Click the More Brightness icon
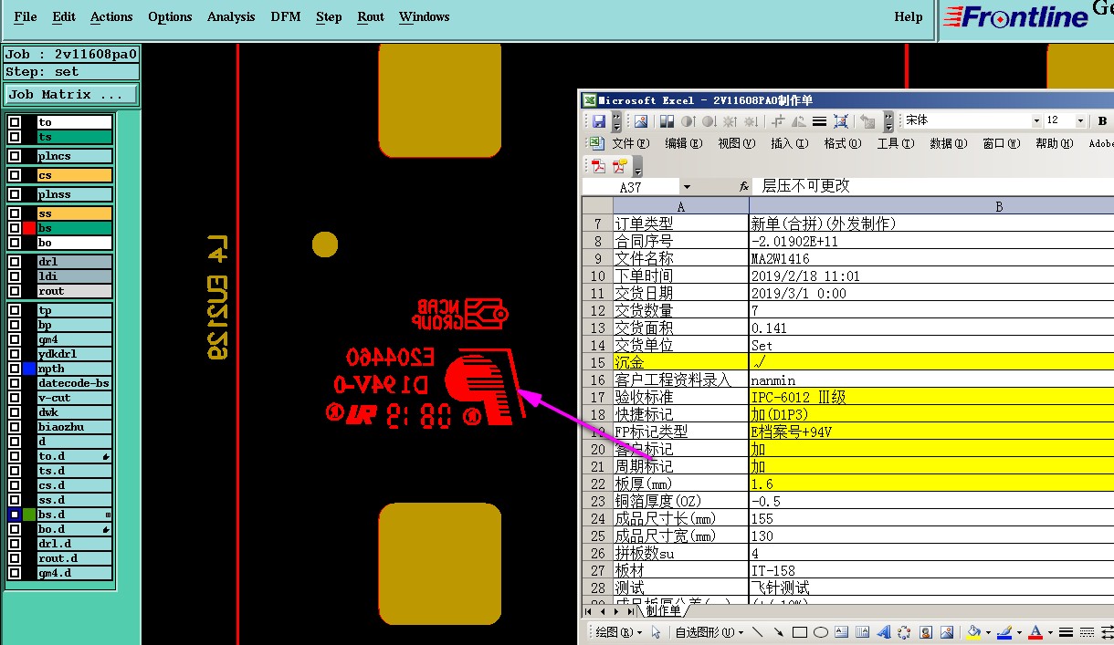Viewport: 1114px width, 645px height. coord(730,121)
